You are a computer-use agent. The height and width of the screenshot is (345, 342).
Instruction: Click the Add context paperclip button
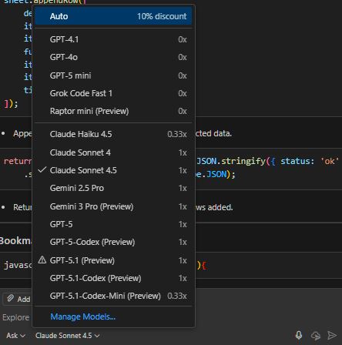coord(18,299)
